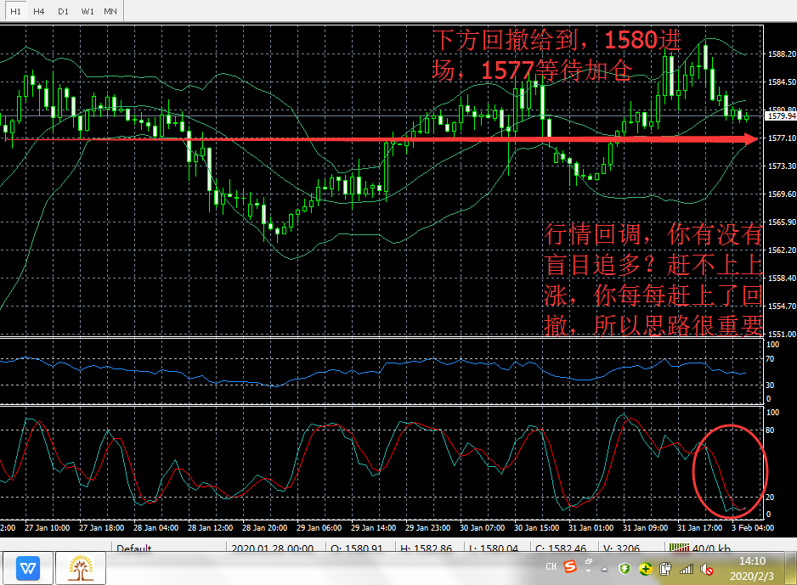Click the Default profile in status bar
The width and height of the screenshot is (797, 585).
[x=133, y=549]
